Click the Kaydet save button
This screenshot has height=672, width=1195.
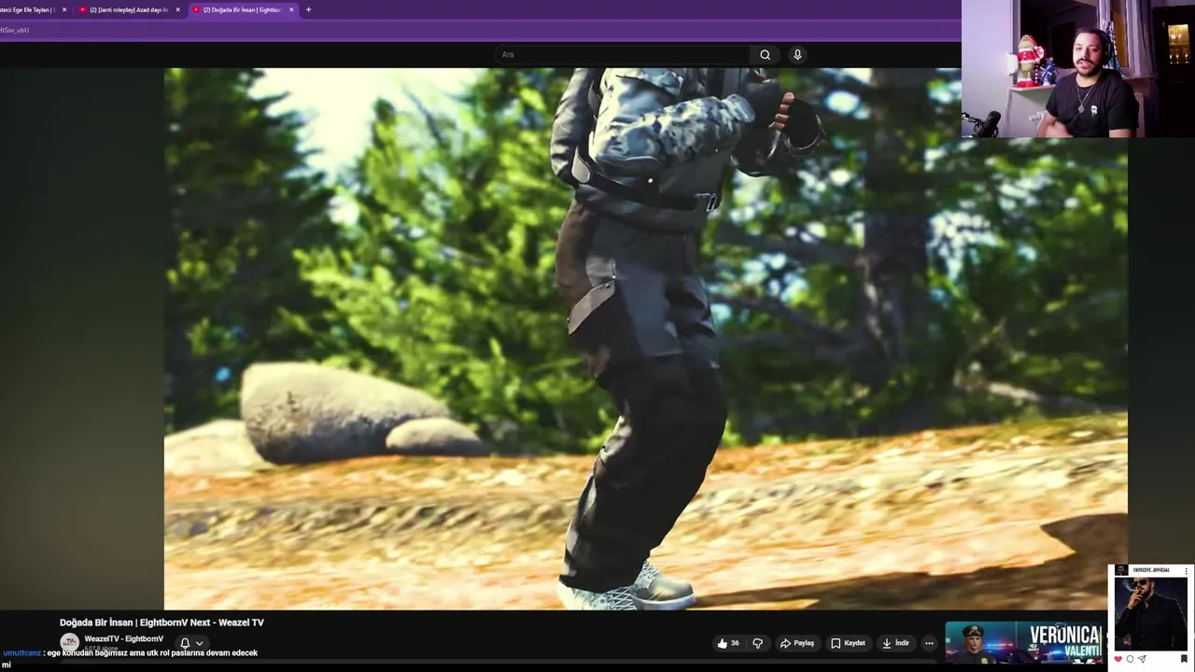point(848,643)
